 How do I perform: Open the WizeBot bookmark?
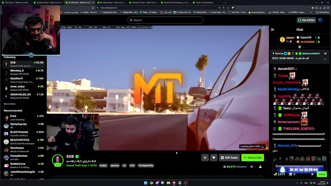(89, 12)
